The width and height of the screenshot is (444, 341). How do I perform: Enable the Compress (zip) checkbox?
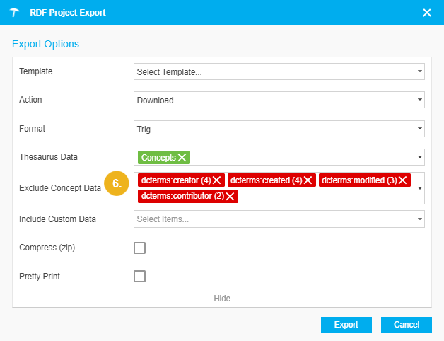click(140, 248)
